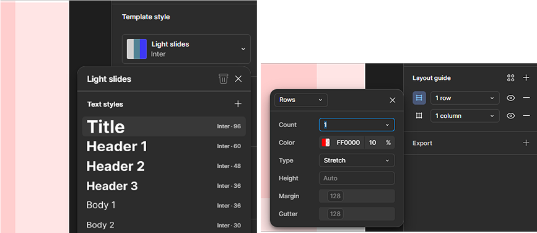The height and width of the screenshot is (233, 537).
Task: Close the Light slides panel
Action: point(238,79)
